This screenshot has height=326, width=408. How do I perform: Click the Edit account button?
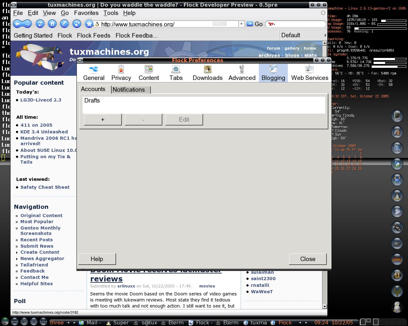pos(184,119)
